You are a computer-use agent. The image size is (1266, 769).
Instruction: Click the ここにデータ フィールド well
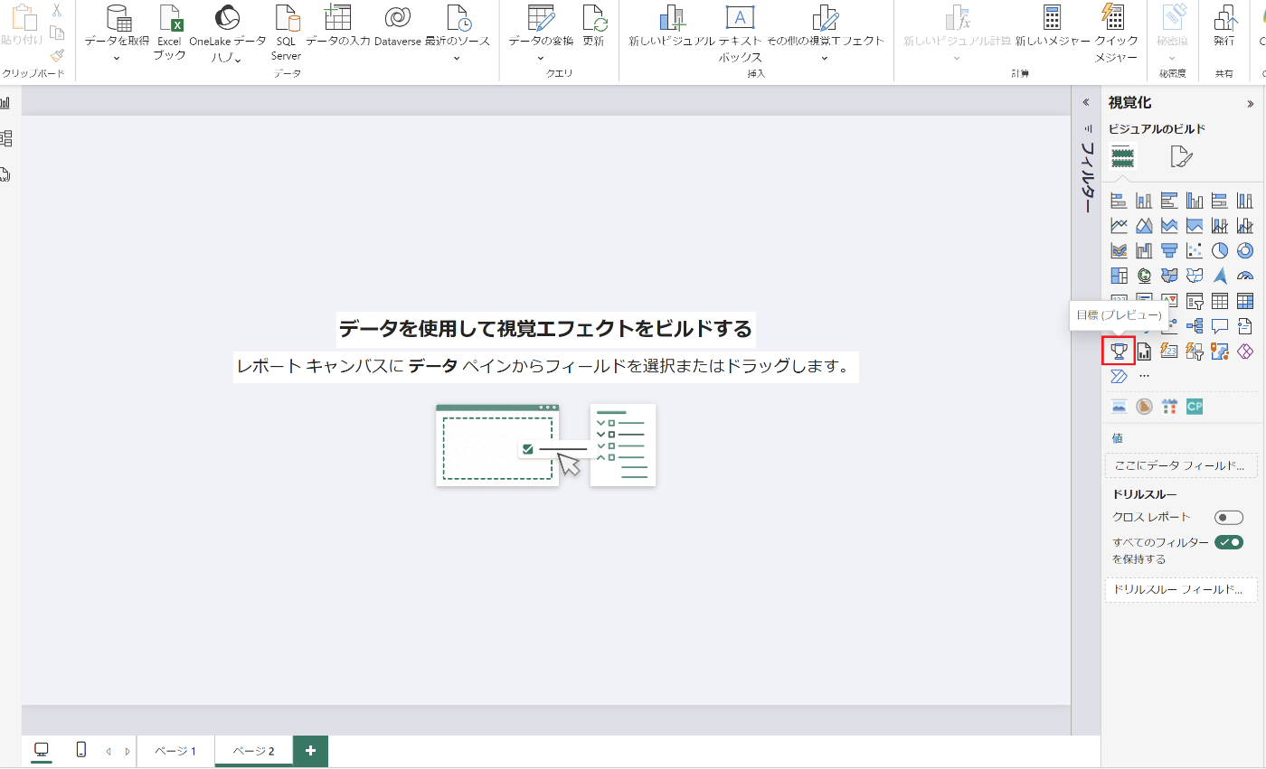click(1181, 466)
